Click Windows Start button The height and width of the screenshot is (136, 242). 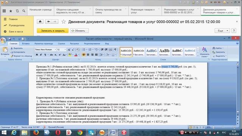coord(4,133)
